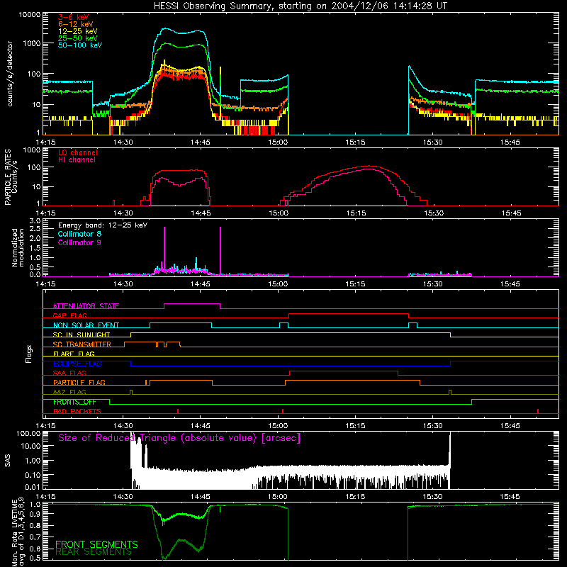Screen dimensions: 567x567
Task: Click the counts/s/detector axis label
Action: 10,74
